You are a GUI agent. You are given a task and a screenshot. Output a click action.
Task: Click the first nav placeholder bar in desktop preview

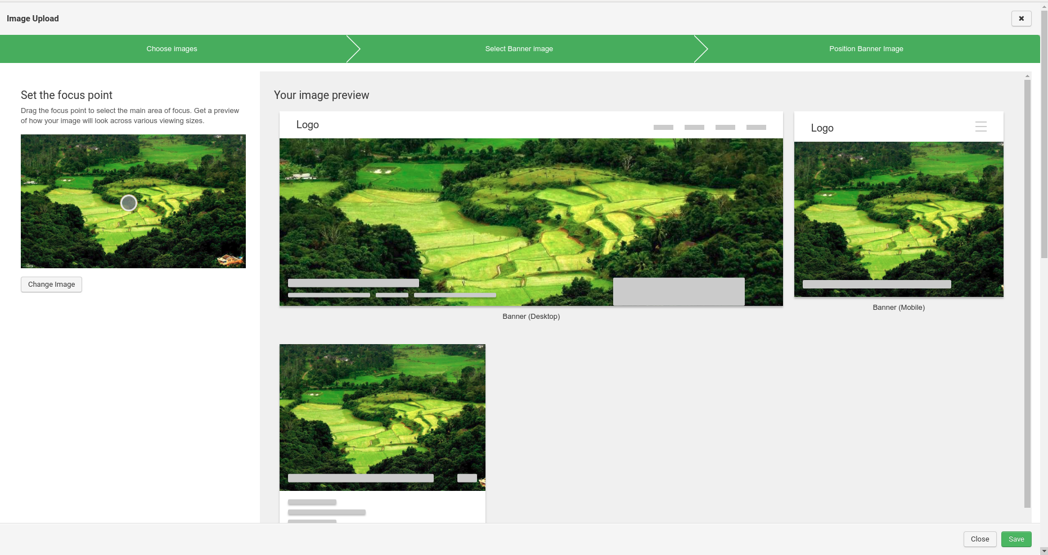(x=663, y=128)
